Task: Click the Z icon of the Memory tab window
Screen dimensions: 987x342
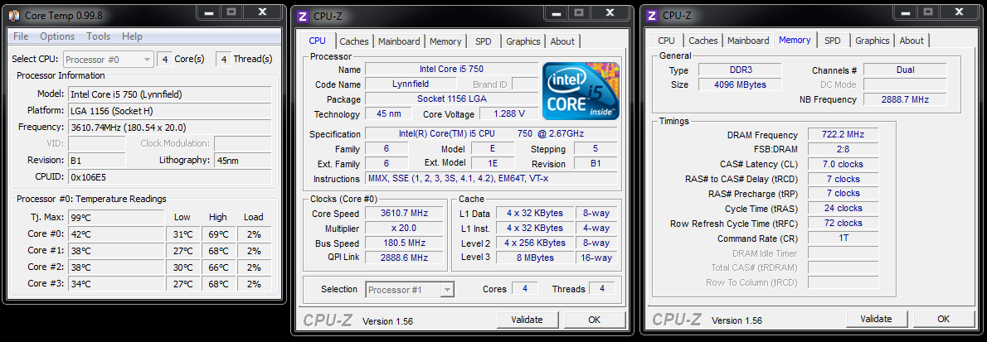Action: (x=652, y=15)
